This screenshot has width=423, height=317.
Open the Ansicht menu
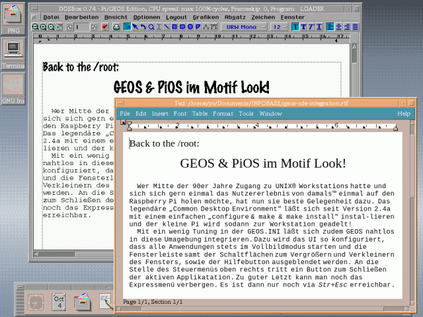tap(116, 17)
